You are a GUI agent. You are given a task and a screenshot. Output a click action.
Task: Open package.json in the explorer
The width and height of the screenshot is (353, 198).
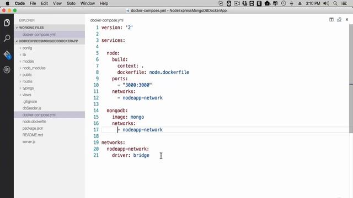pyautogui.click(x=50, y=128)
